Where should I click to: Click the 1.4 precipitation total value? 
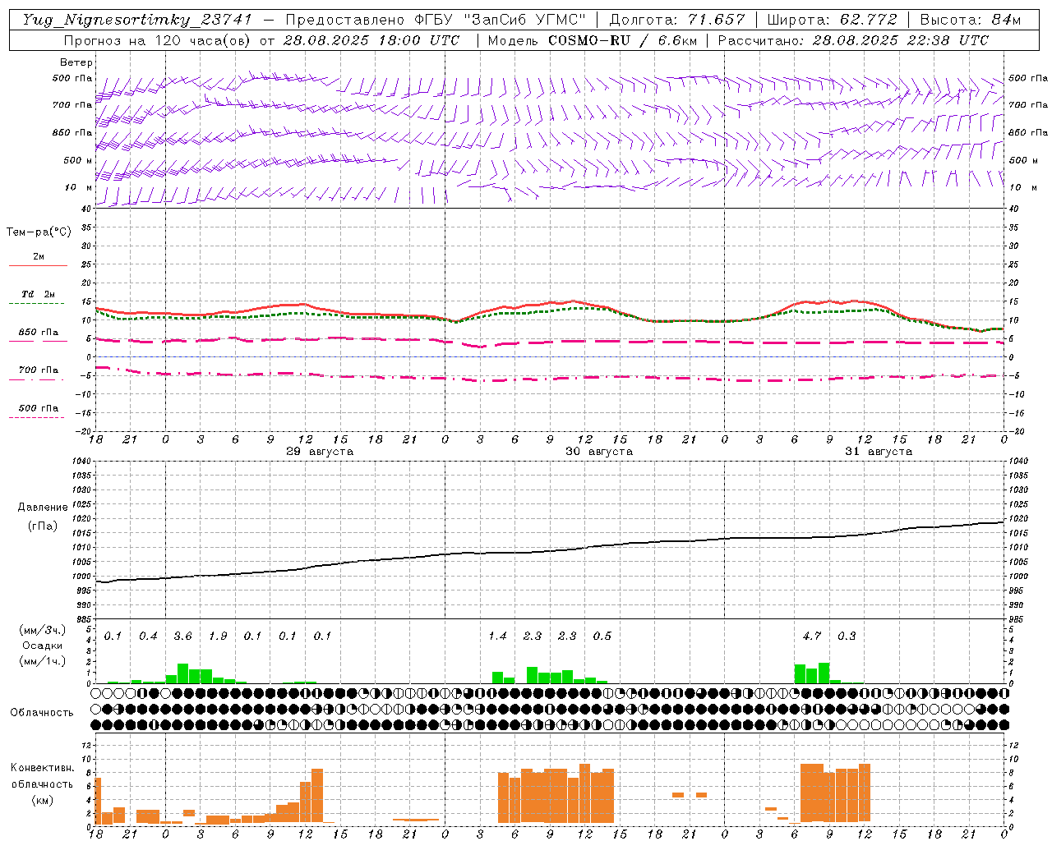point(497,636)
